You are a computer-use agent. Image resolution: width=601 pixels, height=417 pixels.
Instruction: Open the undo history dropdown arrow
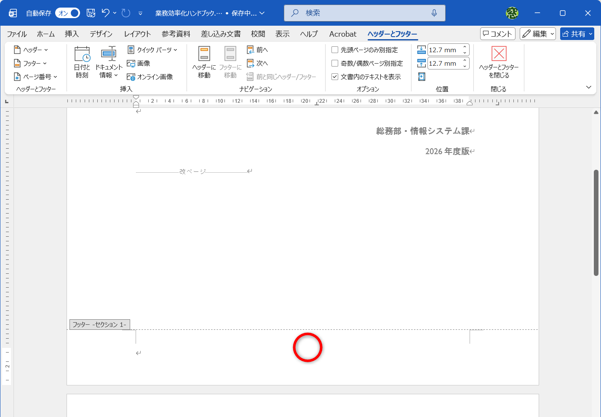coord(115,13)
